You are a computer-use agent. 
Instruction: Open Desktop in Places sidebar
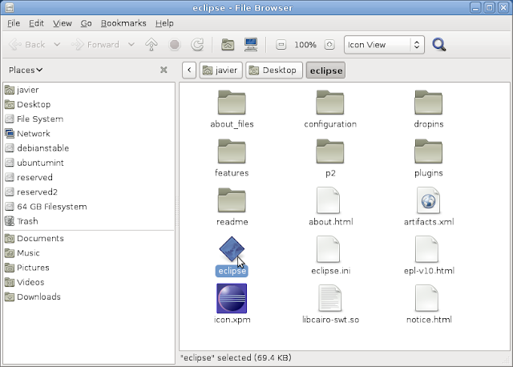pyautogui.click(x=88, y=104)
